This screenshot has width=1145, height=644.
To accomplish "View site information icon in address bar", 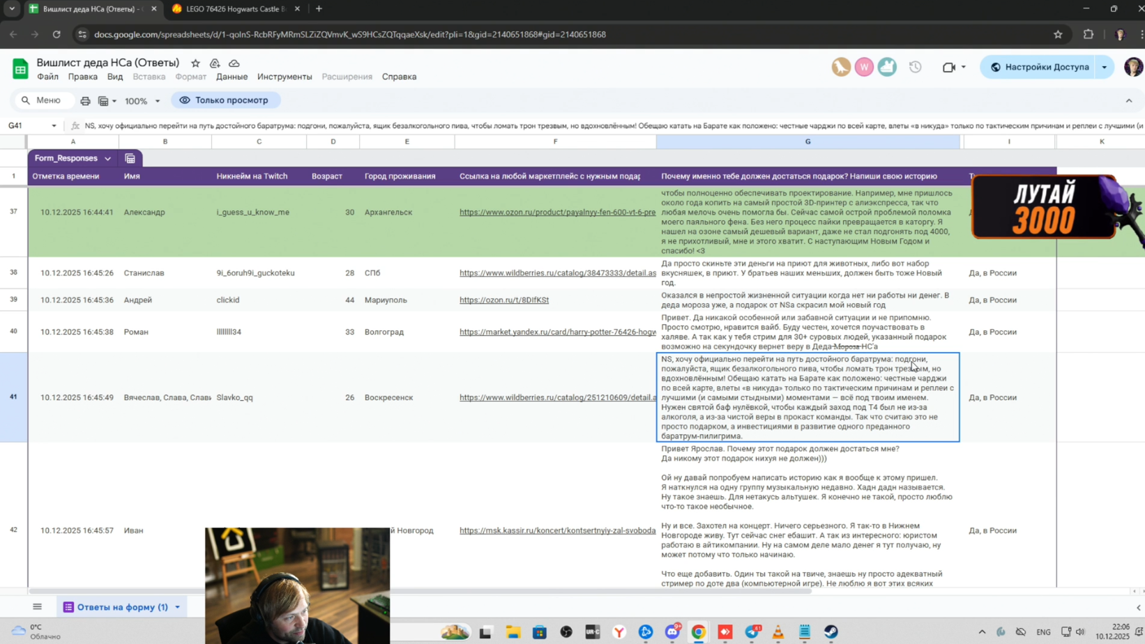I will 82,34.
